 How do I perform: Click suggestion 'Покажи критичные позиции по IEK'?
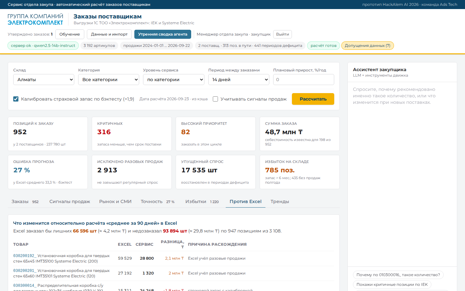coord(392,285)
